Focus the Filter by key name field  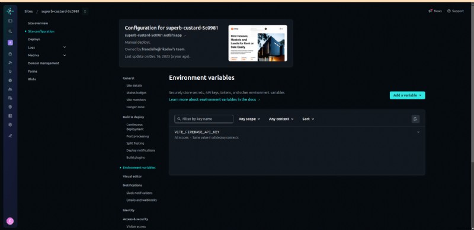point(204,119)
